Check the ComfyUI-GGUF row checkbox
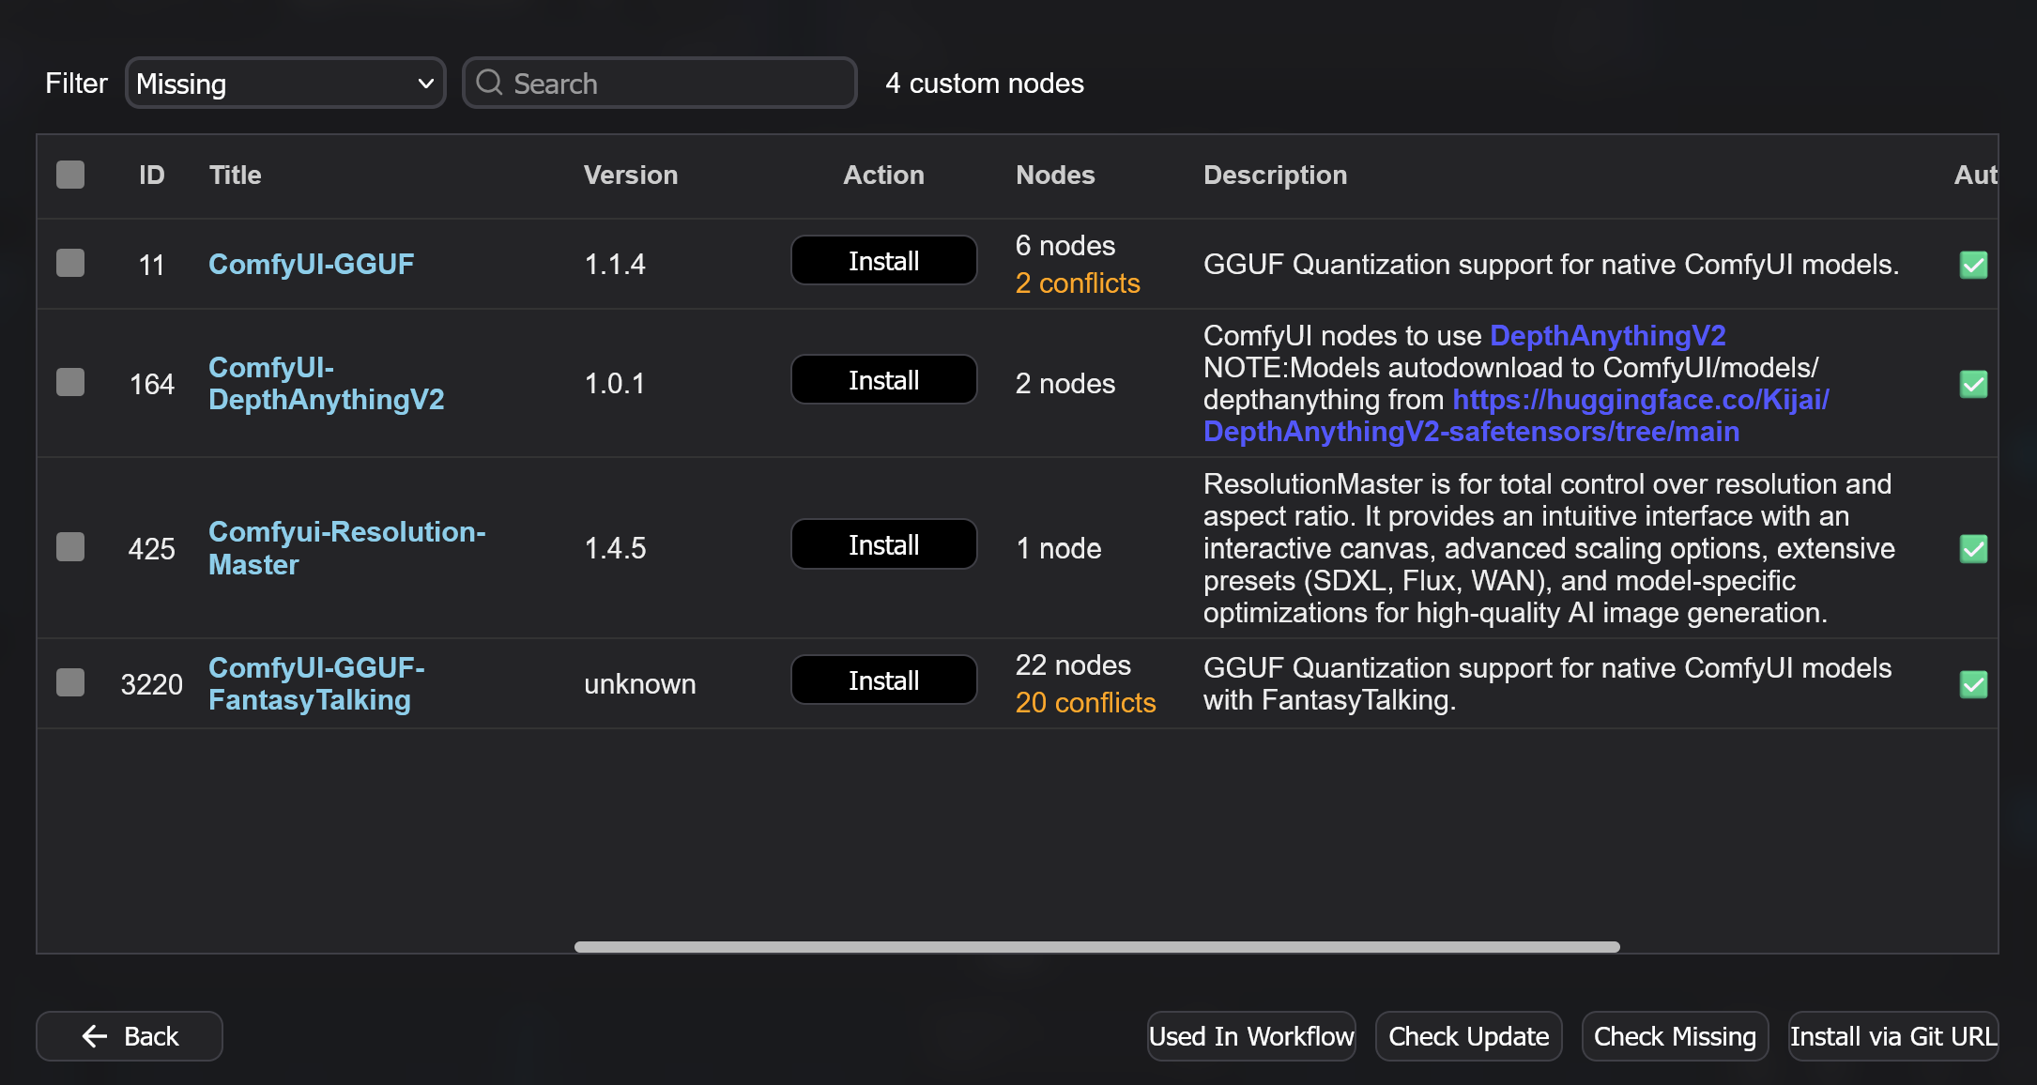Screen dimensions: 2037x1085 (x=70, y=264)
